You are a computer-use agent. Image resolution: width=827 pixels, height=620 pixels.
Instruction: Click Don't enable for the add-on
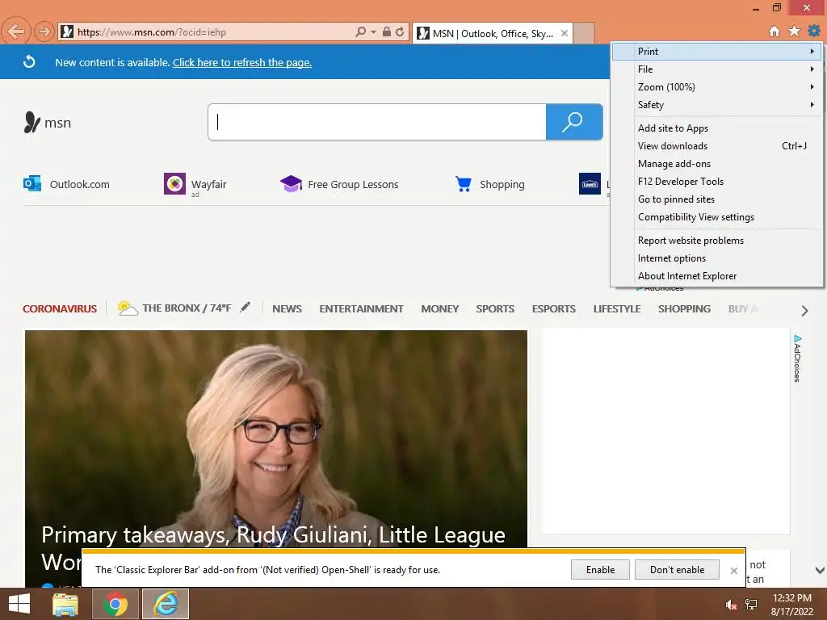[677, 569]
